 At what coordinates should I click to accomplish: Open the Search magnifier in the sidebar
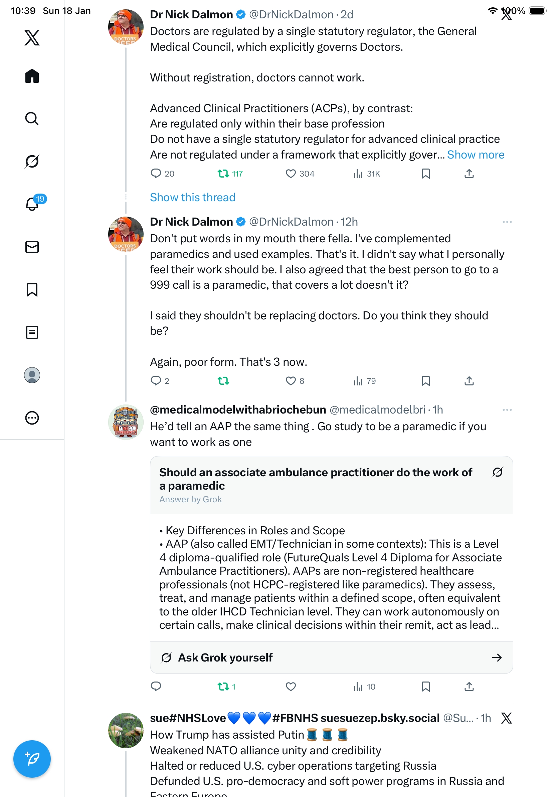click(x=32, y=118)
